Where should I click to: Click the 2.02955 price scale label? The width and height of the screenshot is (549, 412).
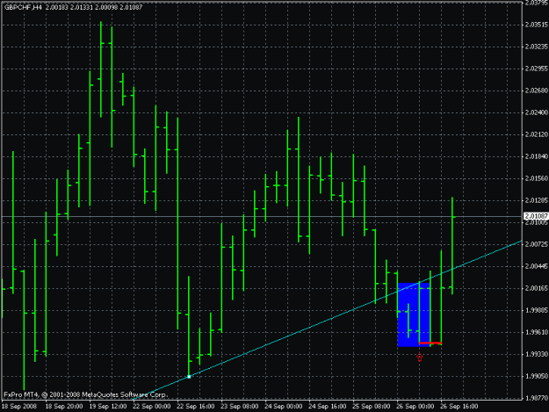pos(537,69)
